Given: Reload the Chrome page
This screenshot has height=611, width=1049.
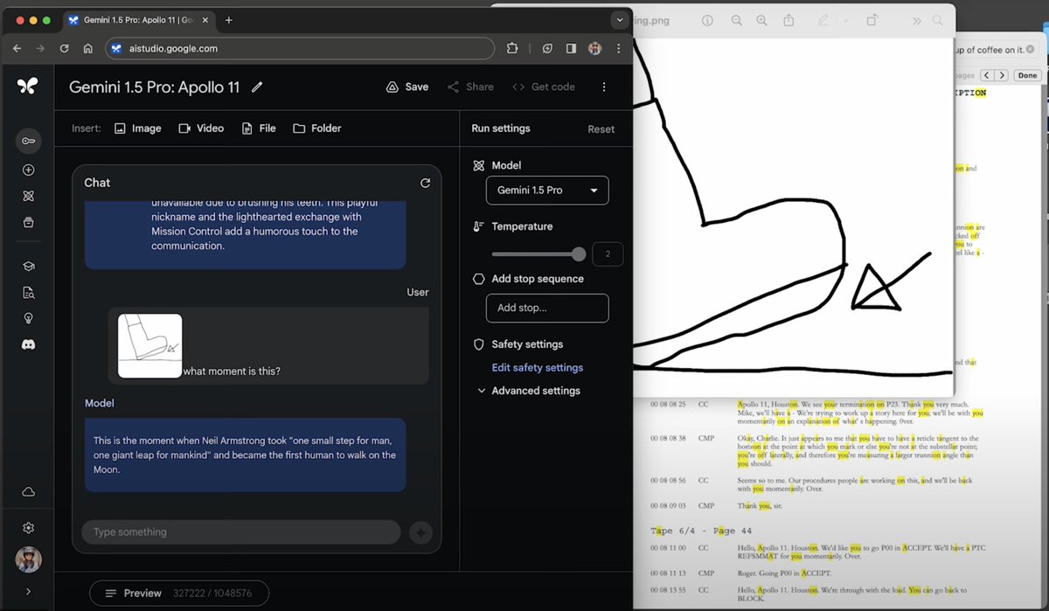Looking at the screenshot, I should (x=64, y=49).
